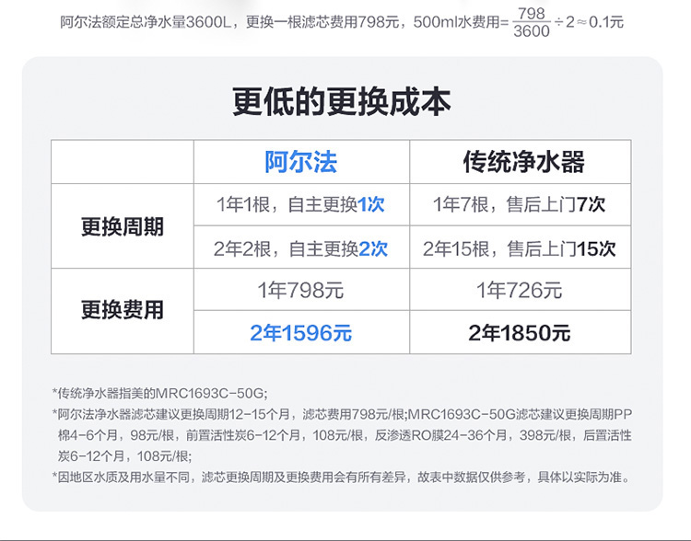Viewport: 691px width, 541px height.
Task: Click the 1年726元 cell
Action: coord(519,291)
